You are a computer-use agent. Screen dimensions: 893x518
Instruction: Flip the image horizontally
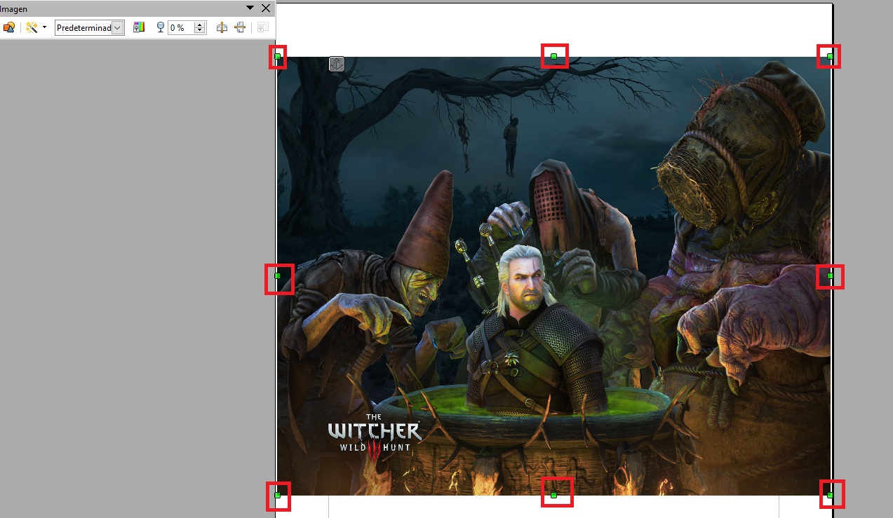[x=222, y=27]
